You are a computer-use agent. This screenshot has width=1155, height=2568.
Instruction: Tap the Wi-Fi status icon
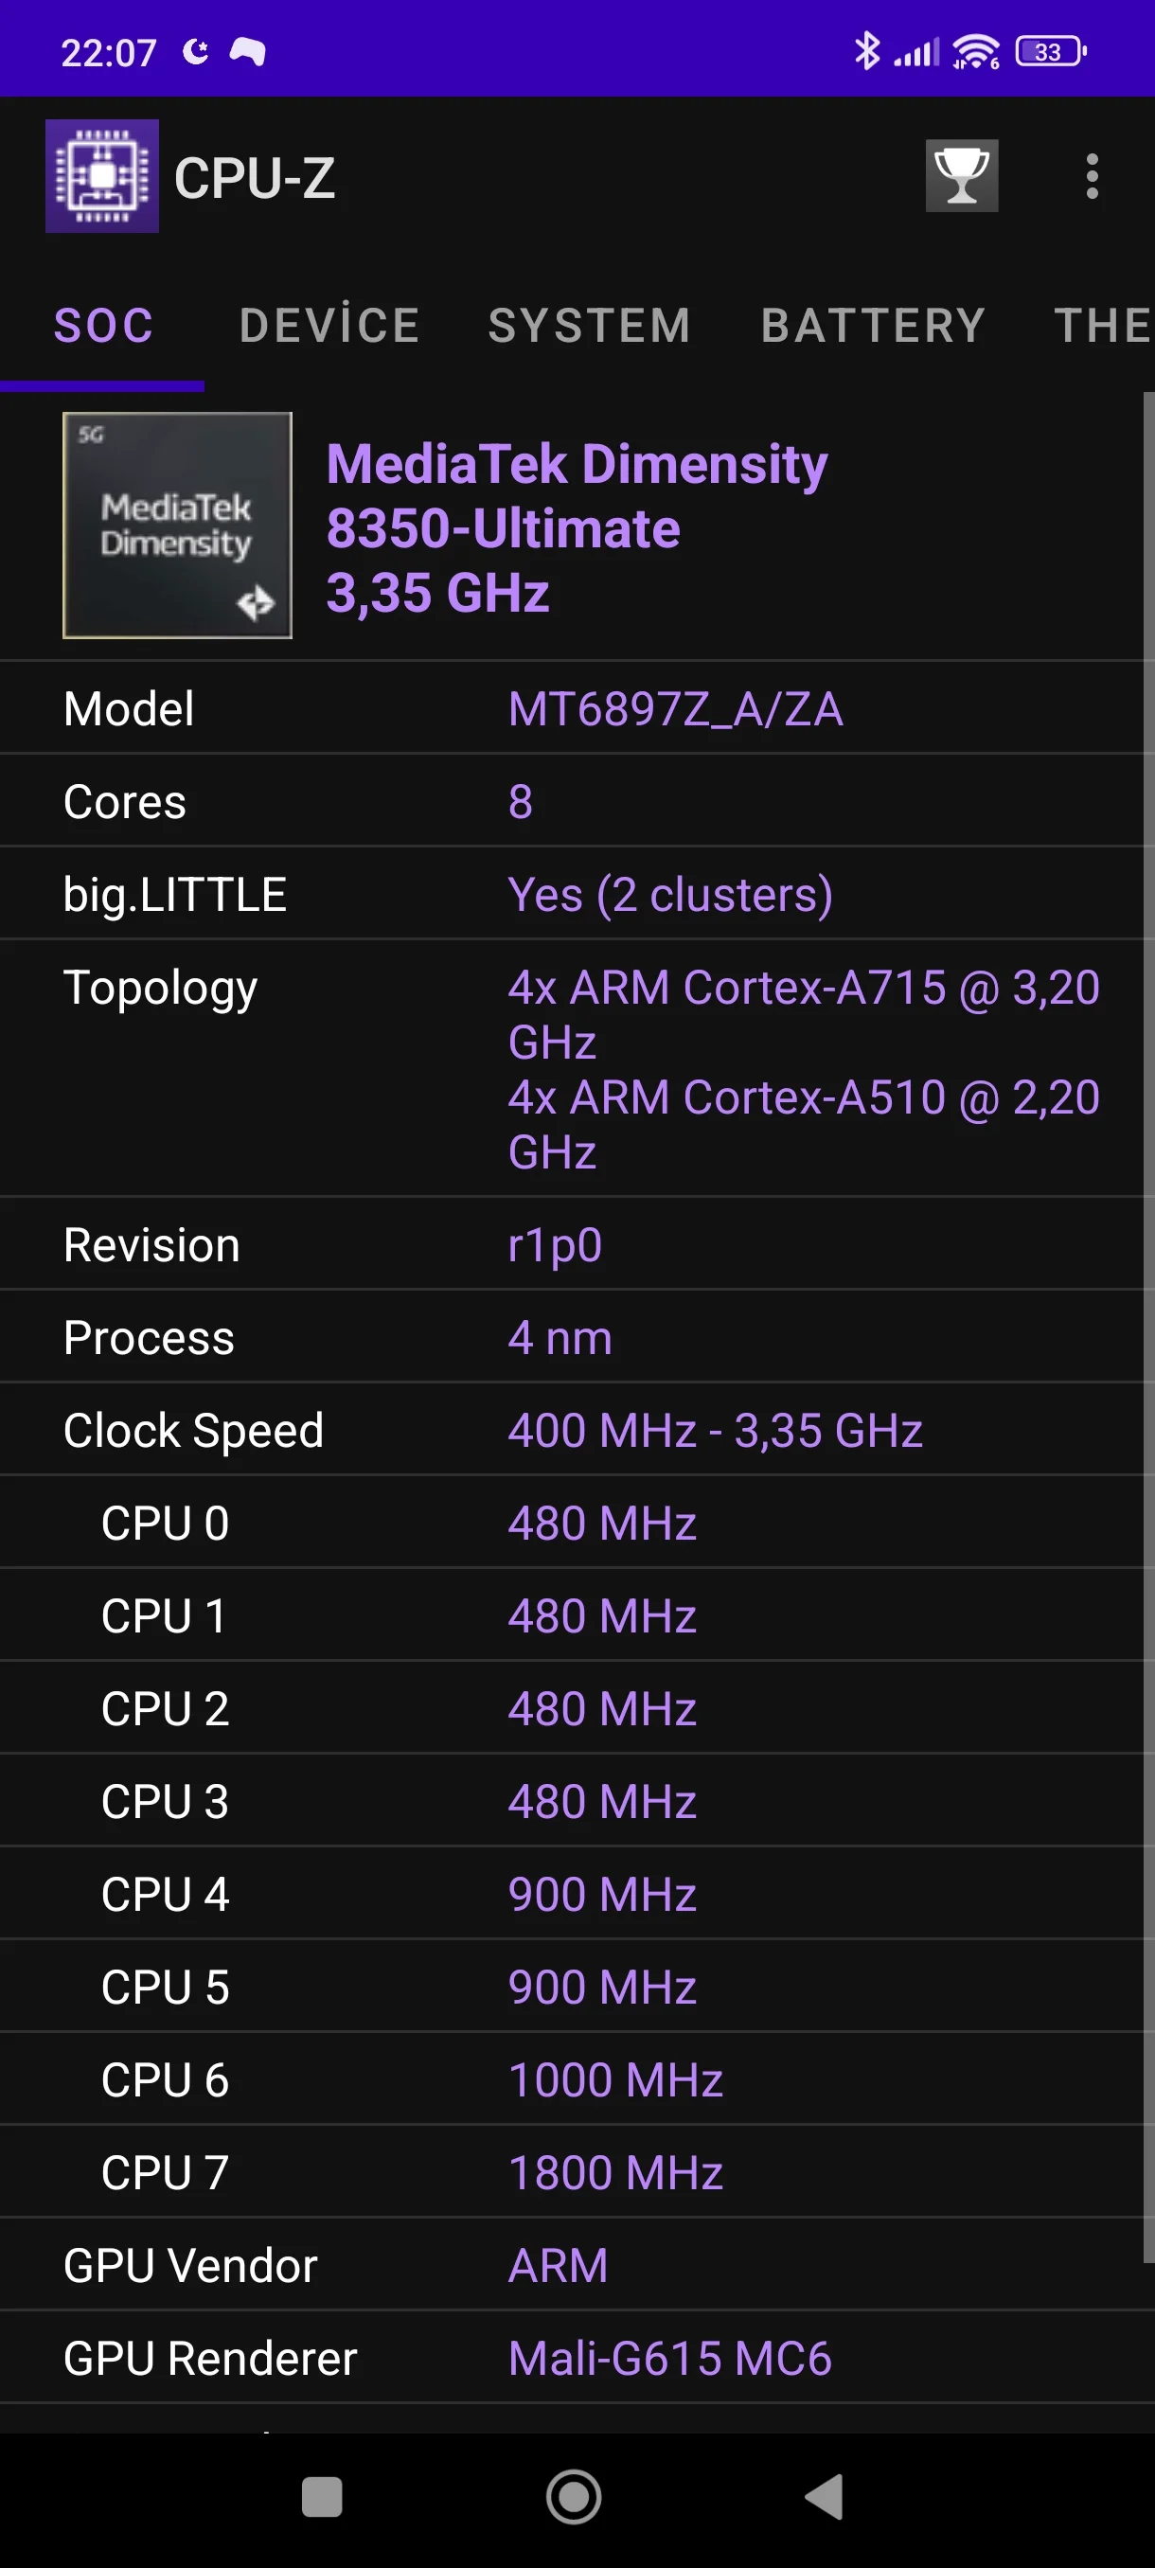[x=976, y=52]
